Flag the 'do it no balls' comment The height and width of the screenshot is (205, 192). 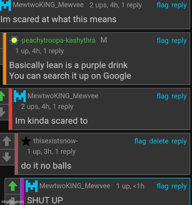(140, 141)
